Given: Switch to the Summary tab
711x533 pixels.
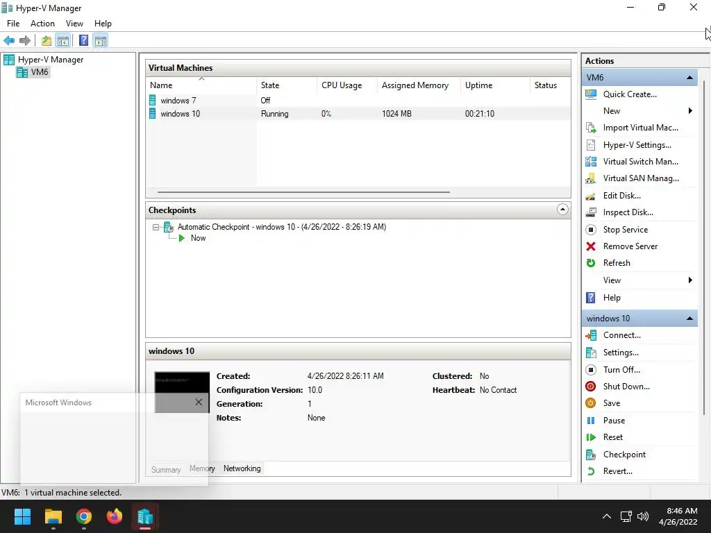Looking at the screenshot, I should [166, 470].
